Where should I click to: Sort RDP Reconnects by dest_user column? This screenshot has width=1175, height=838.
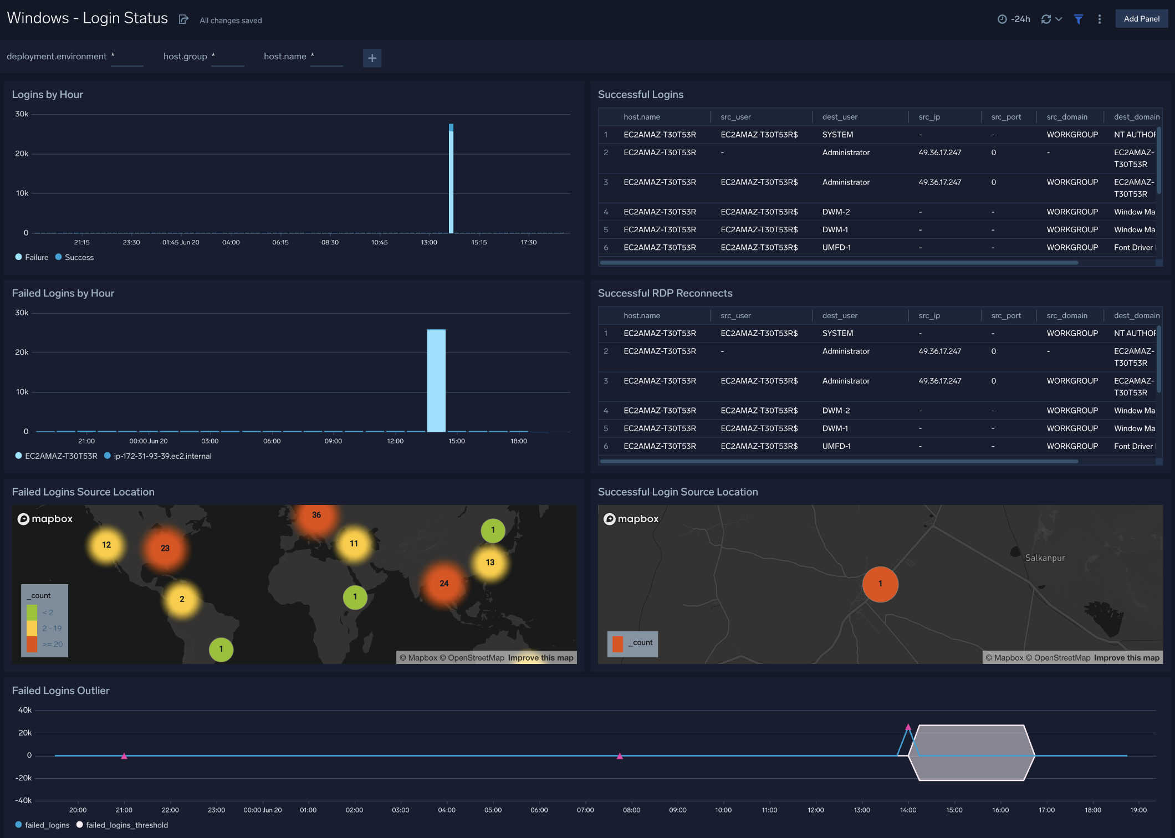840,315
